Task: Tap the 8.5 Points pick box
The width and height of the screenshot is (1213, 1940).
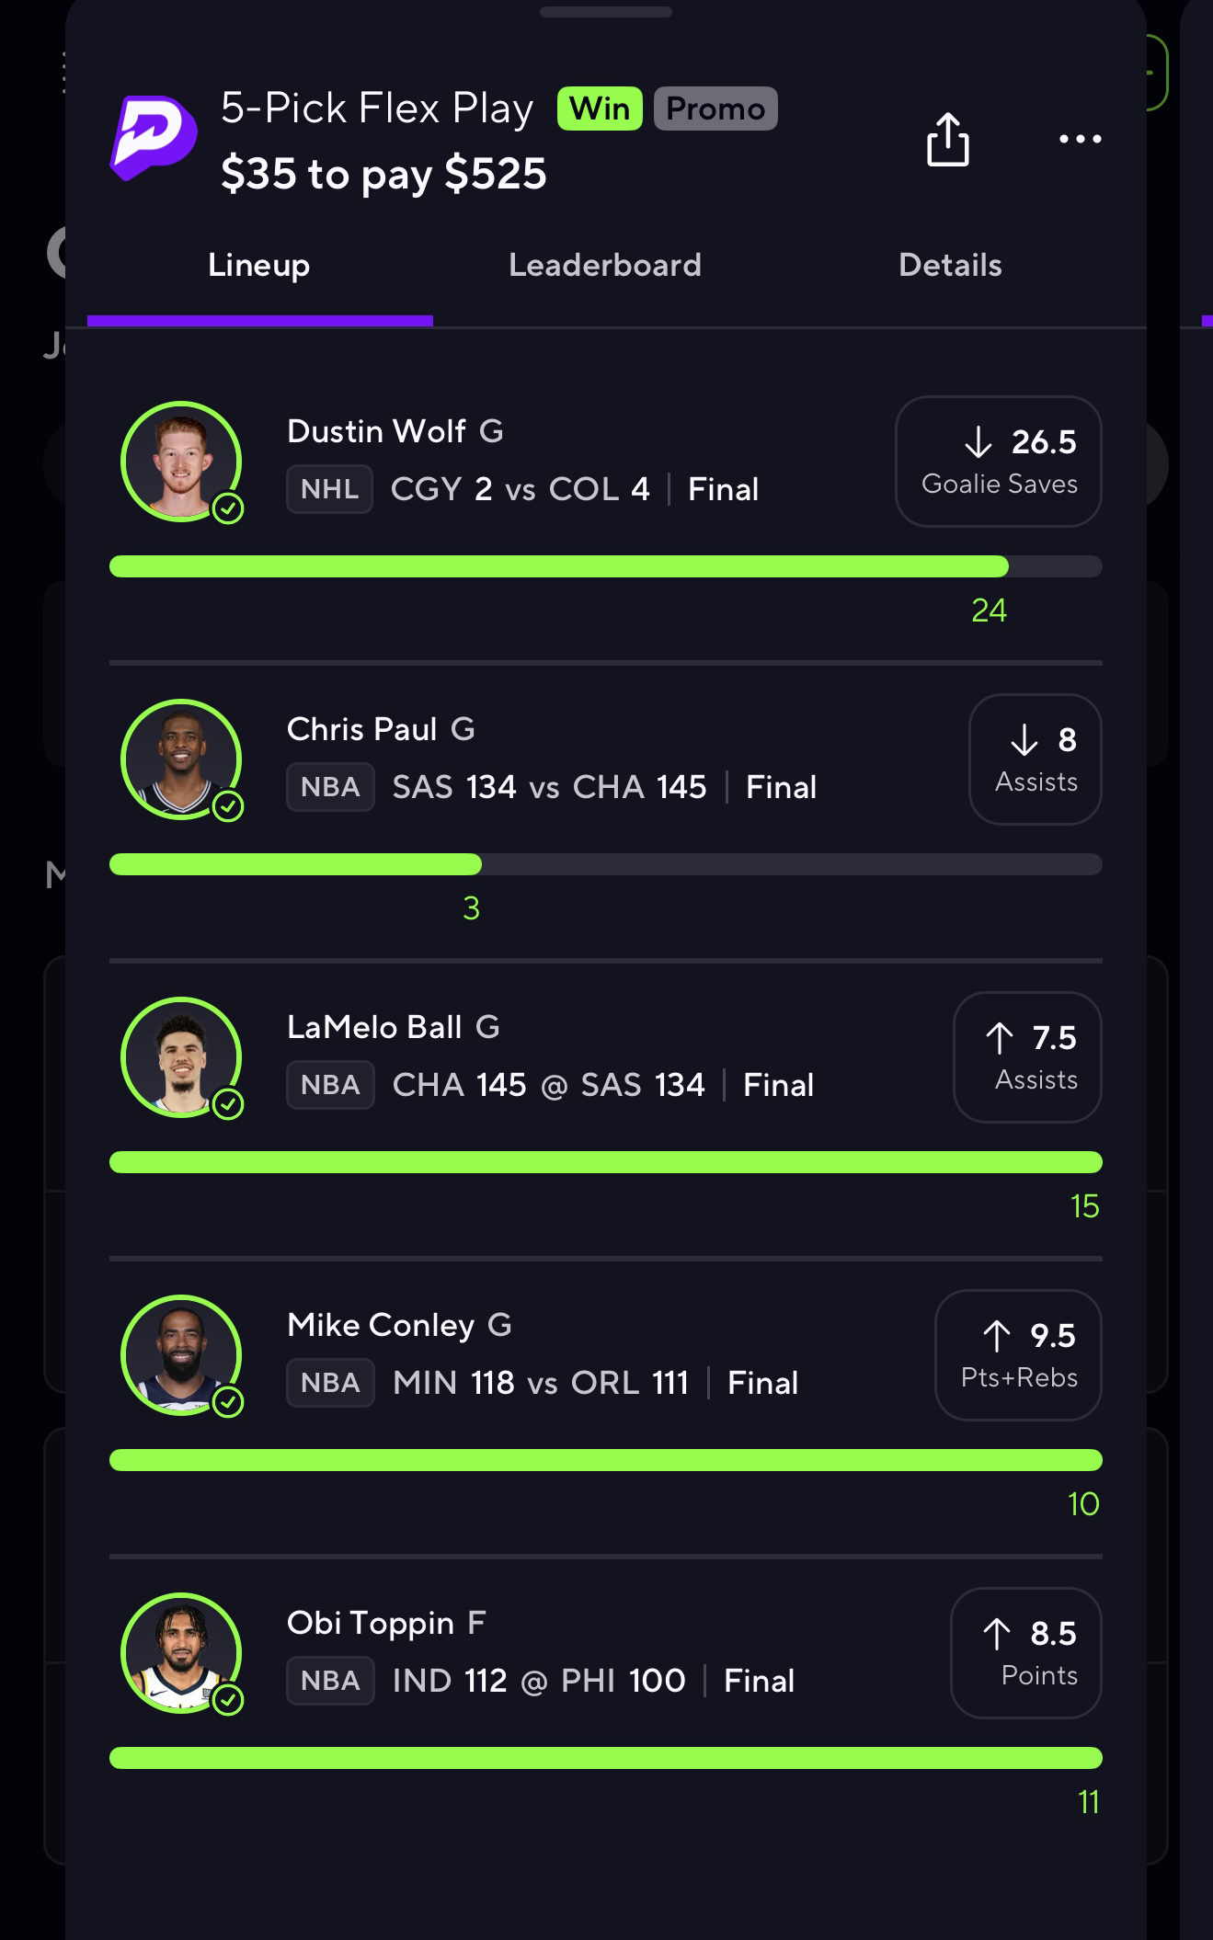Action: pos(1026,1653)
